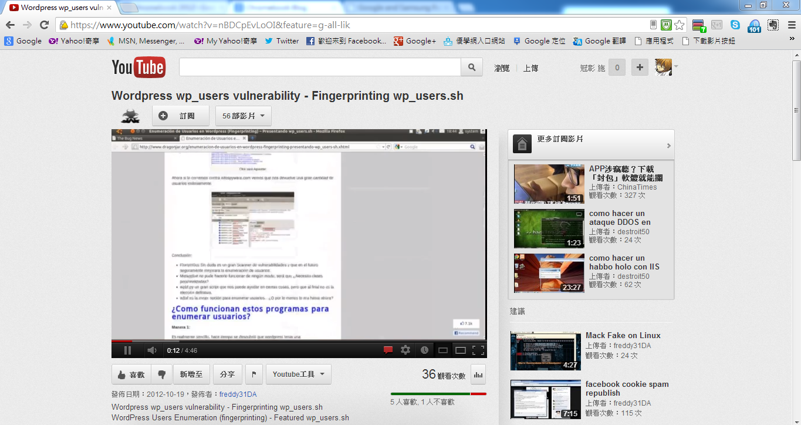Click browser Back arrow
801x425 pixels.
(x=10, y=25)
